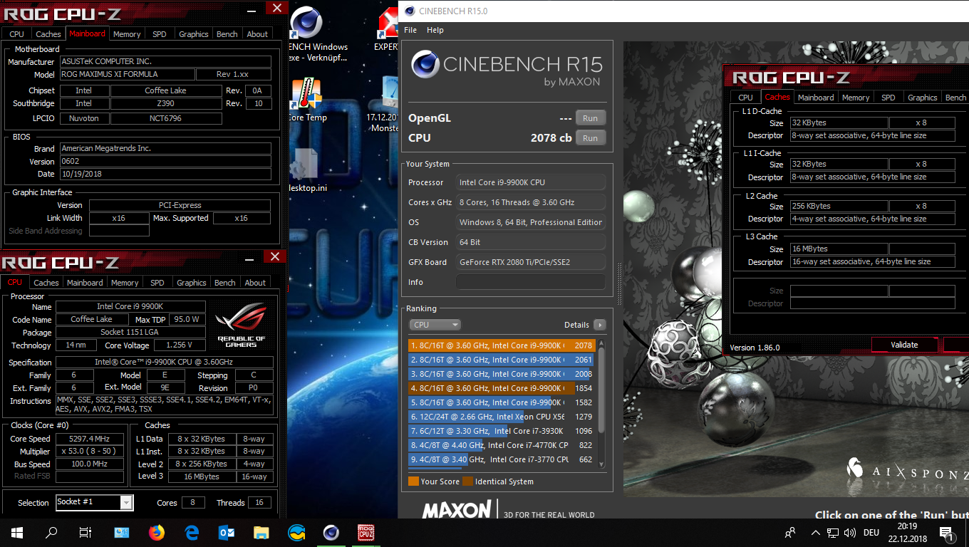Viewport: 969px width, 547px height.
Task: Run the OpenGL benchmark
Action: pos(591,118)
